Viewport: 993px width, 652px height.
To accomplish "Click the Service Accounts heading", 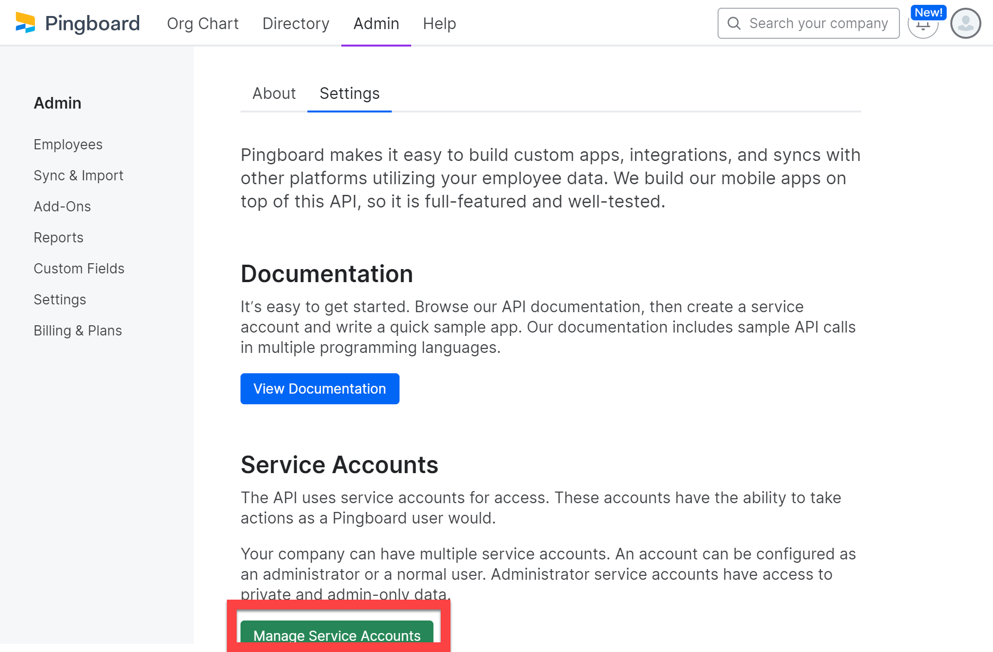I will pos(339,465).
